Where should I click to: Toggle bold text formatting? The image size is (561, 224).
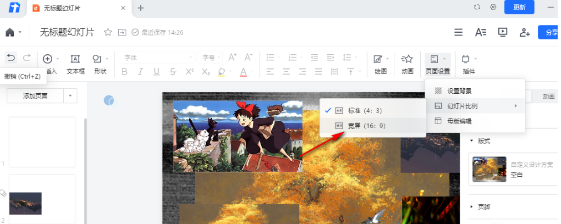125,72
